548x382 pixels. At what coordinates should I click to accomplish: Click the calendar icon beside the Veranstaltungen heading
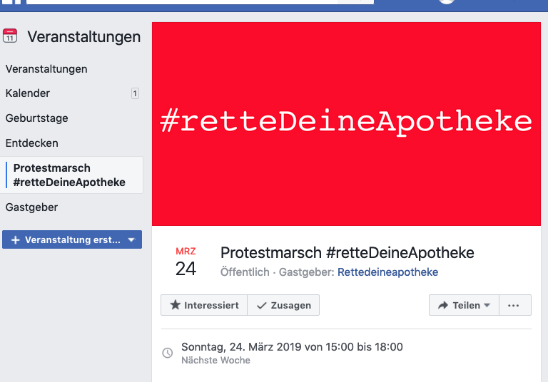[10, 36]
